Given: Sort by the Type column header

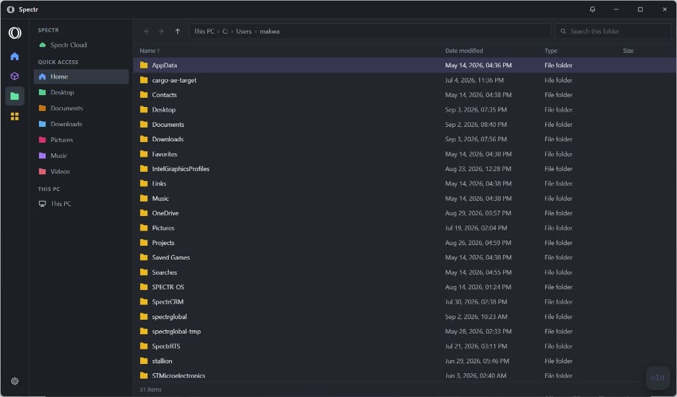Looking at the screenshot, I should point(551,51).
